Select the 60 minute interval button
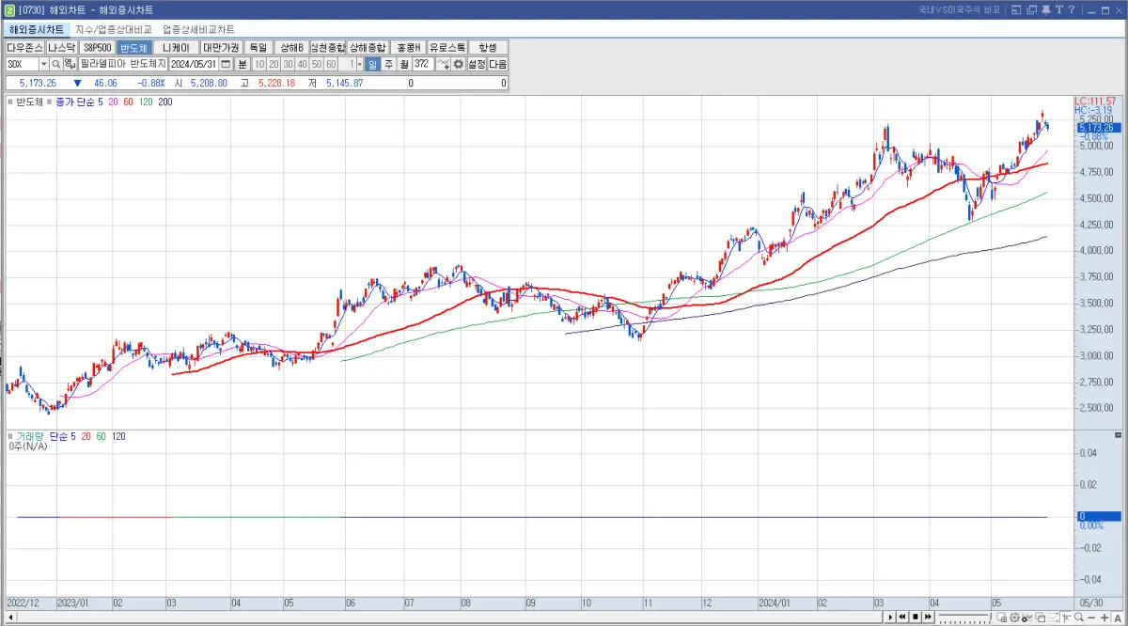 click(330, 64)
